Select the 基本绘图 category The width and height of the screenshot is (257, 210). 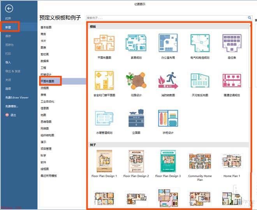46,27
